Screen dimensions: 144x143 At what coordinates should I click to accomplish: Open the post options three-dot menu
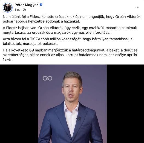point(137,7)
